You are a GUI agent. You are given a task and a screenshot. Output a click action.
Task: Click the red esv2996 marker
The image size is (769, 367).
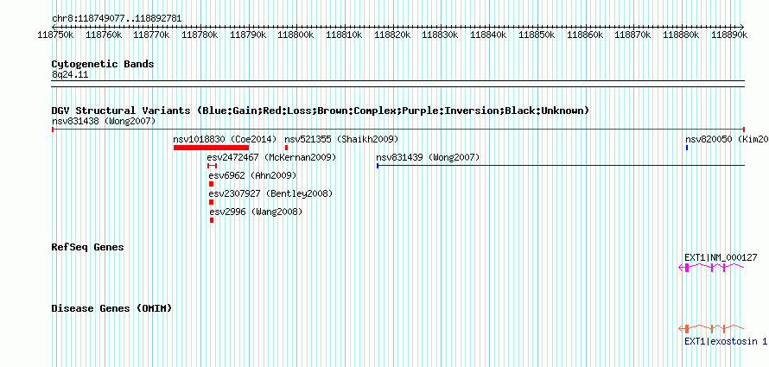(212, 220)
